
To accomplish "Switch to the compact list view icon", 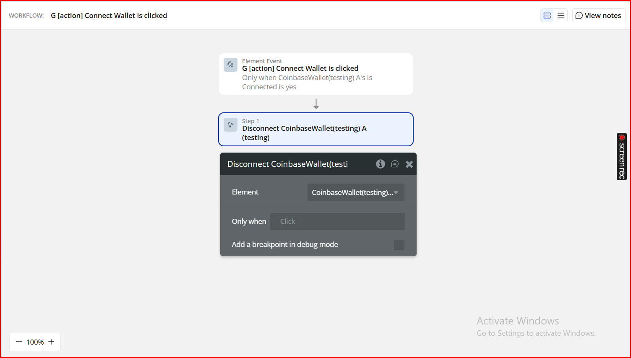I will pyautogui.click(x=561, y=16).
